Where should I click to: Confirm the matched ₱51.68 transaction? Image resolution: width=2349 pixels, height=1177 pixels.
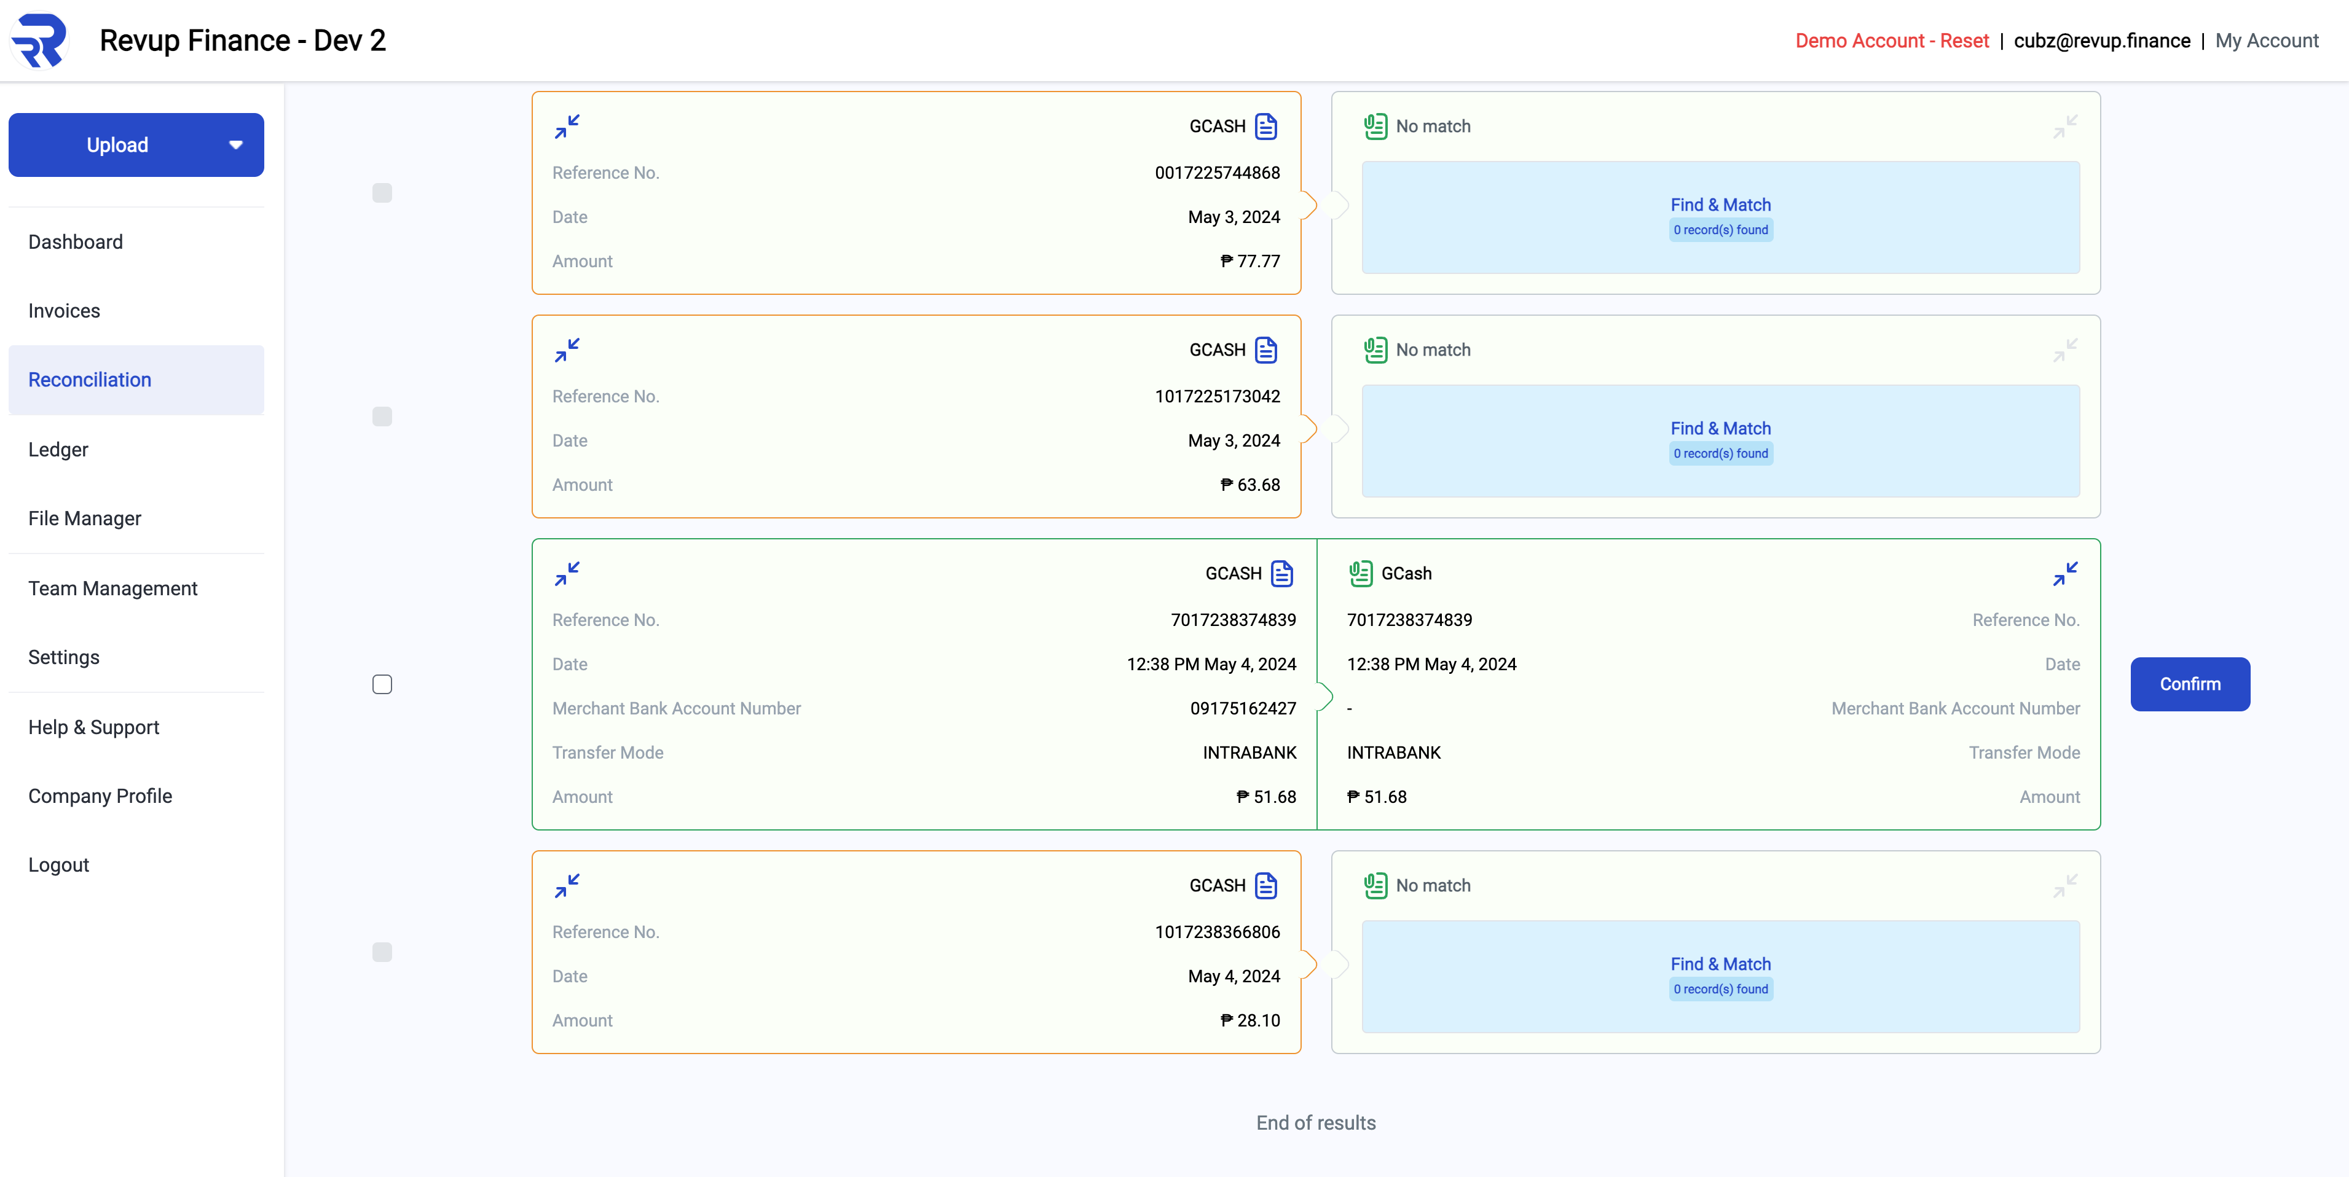(2189, 684)
